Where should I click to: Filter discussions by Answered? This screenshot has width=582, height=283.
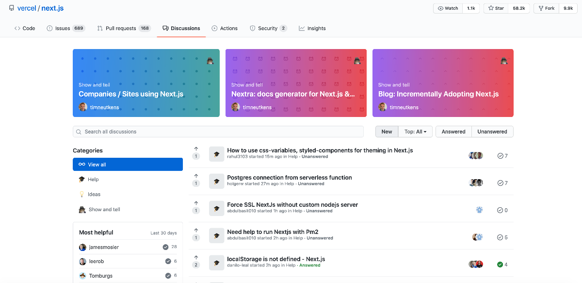pyautogui.click(x=453, y=132)
